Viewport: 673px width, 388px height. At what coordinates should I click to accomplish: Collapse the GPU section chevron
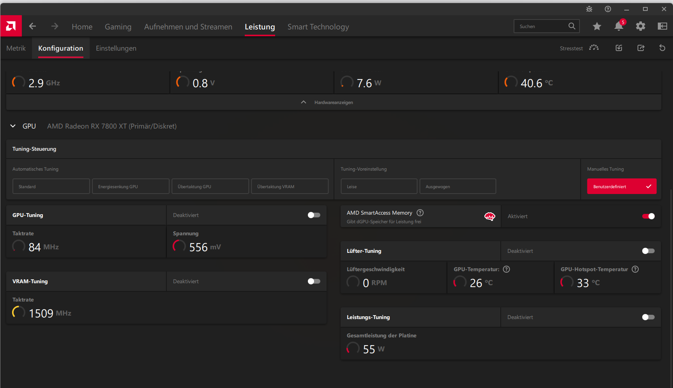point(13,126)
